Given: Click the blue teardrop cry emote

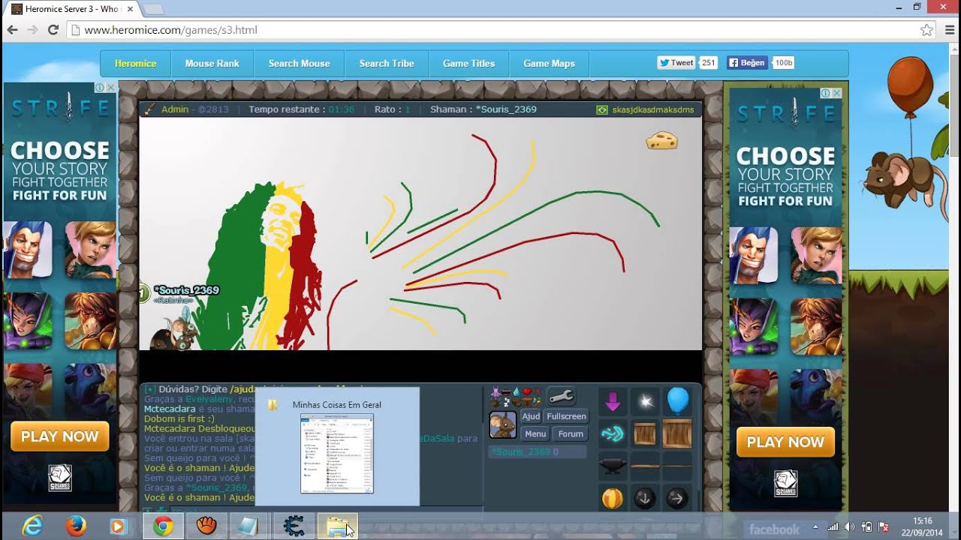Looking at the screenshot, I should click(x=517, y=391).
